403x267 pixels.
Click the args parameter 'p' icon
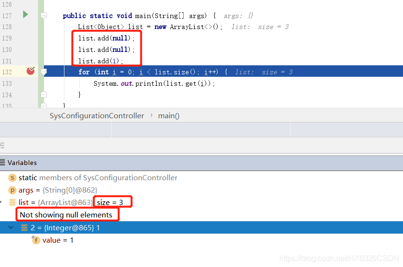tap(13, 190)
